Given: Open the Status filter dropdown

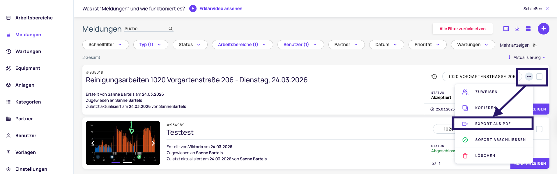Looking at the screenshot, I should click(190, 45).
